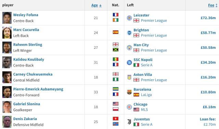Image resolution: width=219 pixels, height=129 pixels.
Task: Sort table by Age column header
Action: [96, 5]
